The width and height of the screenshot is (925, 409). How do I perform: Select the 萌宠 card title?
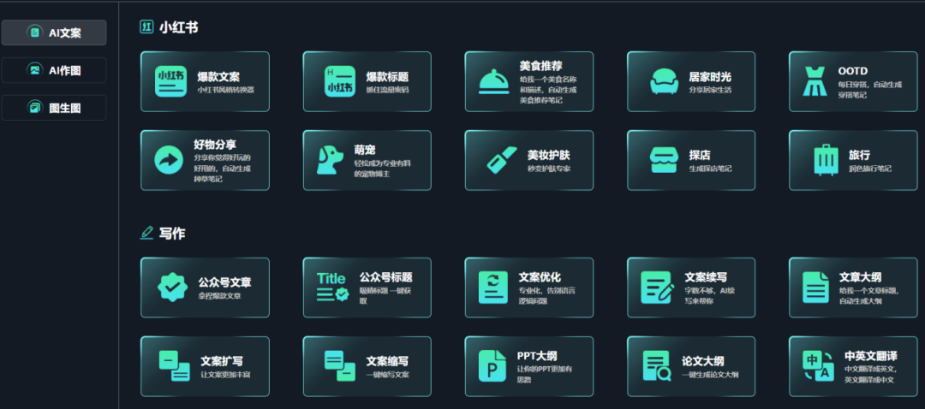pos(365,151)
